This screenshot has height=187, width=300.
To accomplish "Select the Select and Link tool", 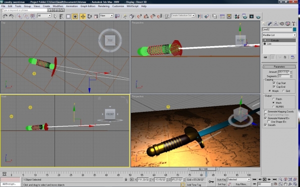I will coord(19,17).
